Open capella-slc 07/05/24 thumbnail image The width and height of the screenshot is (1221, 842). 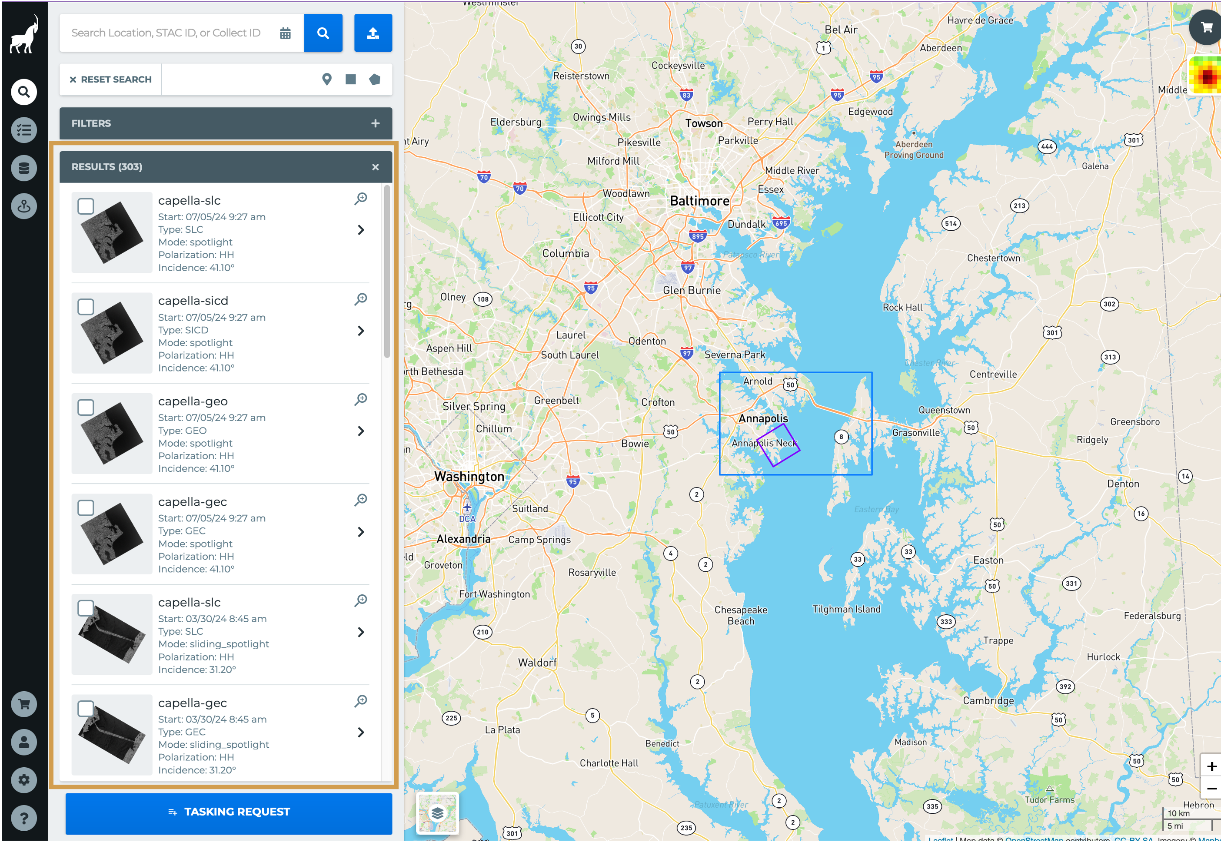pyautogui.click(x=112, y=233)
